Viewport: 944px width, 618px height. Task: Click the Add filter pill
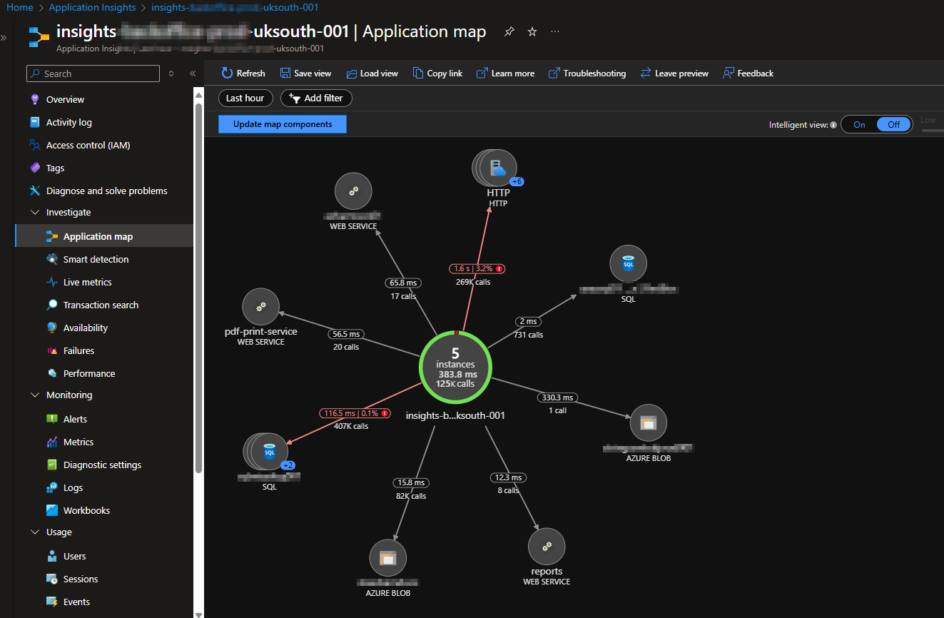[x=316, y=98]
